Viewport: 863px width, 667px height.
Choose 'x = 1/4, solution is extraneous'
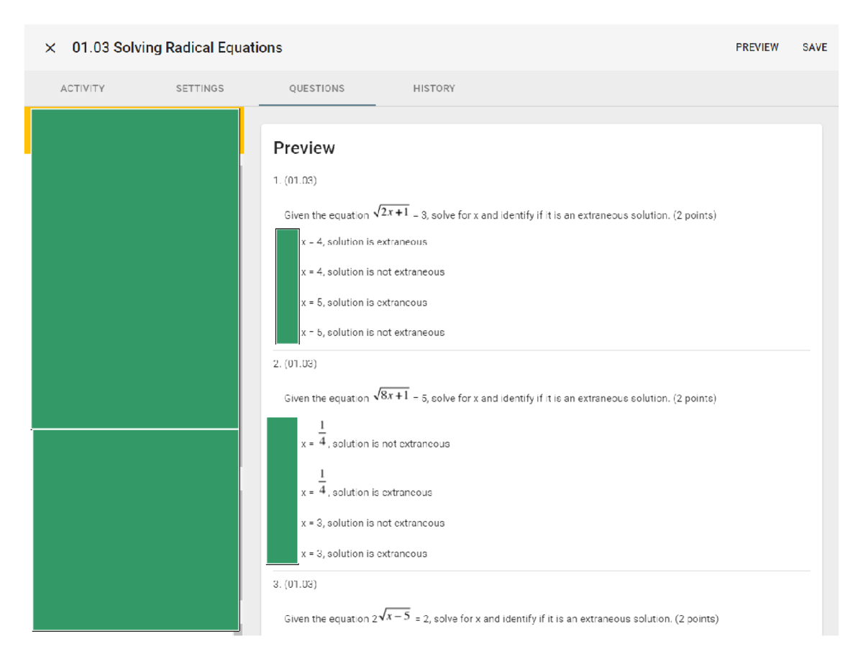coord(367,485)
